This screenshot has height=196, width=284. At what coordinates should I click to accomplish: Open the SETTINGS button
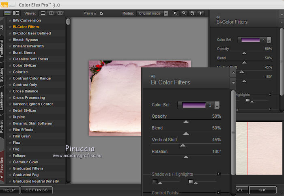pos(37,190)
